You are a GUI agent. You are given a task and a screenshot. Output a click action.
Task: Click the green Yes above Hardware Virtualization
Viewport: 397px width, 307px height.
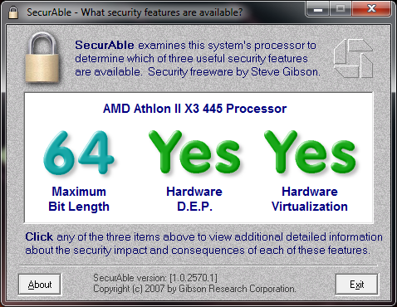coord(310,152)
